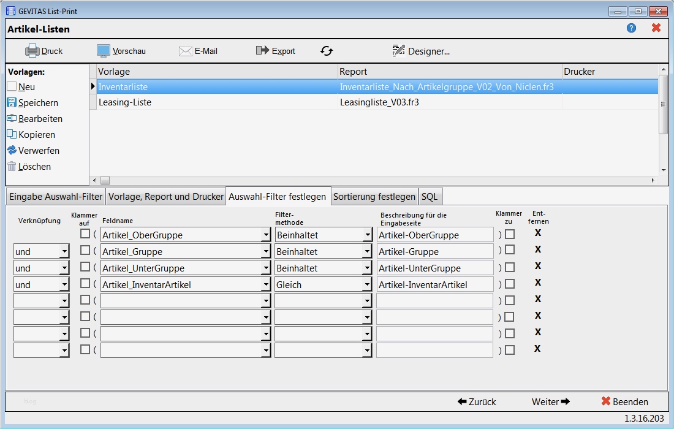
Task: Tick Klammer auf for Artikel_OberGruppe row
Action: 85,233
